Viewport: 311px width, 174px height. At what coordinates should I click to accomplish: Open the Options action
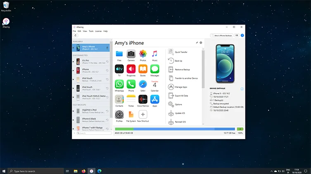tap(175, 104)
